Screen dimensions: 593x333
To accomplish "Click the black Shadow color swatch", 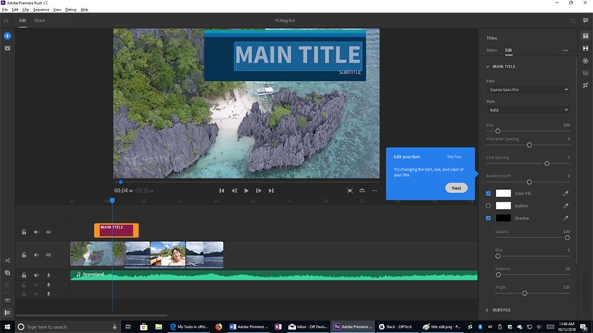I will 503,218.
